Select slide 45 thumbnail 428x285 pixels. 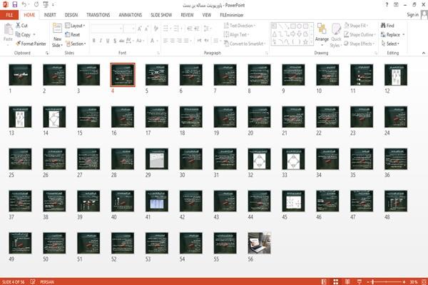pyautogui.click(x=293, y=201)
